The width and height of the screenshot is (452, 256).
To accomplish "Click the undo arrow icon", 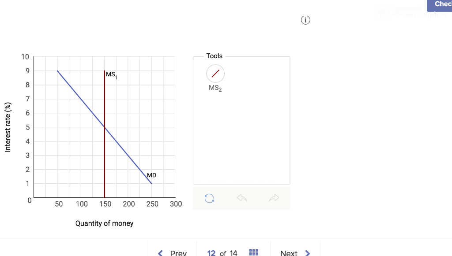I will click(x=241, y=198).
